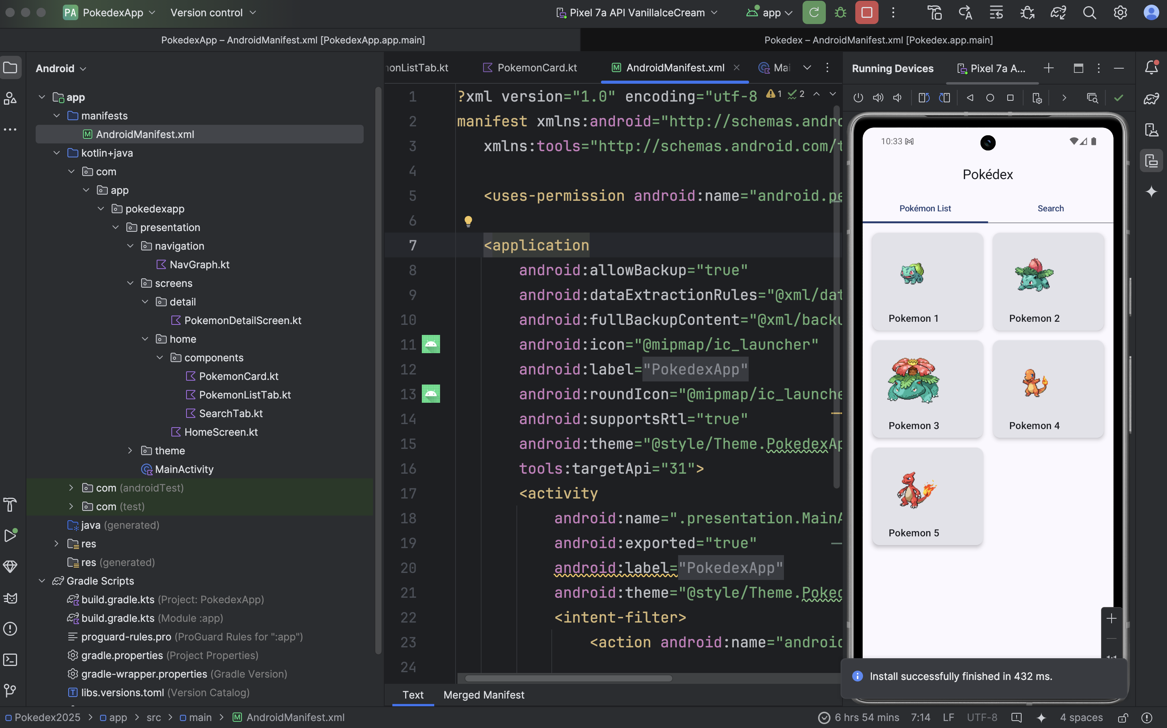
Task: Collapse the manifests folder
Action: point(57,116)
